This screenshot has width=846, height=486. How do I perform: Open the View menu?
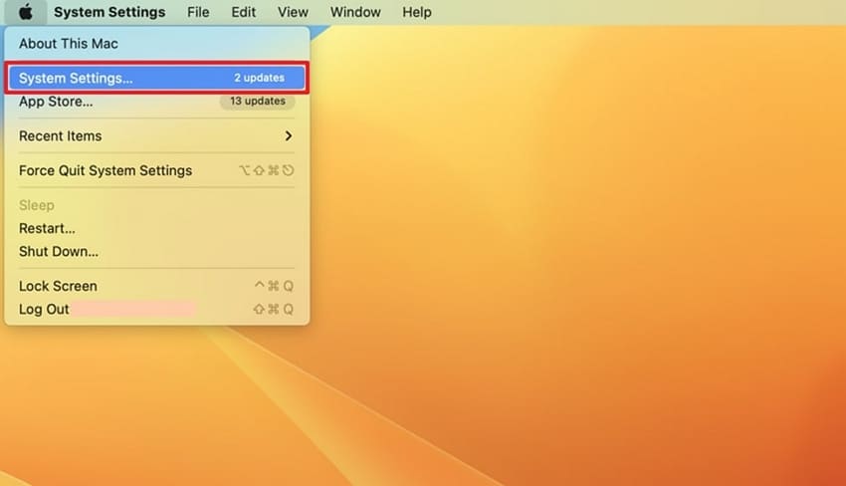pos(293,12)
